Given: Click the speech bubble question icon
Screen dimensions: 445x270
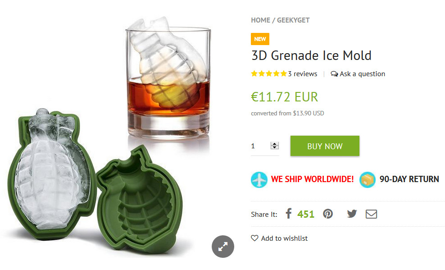Looking at the screenshot, I should click(x=334, y=74).
